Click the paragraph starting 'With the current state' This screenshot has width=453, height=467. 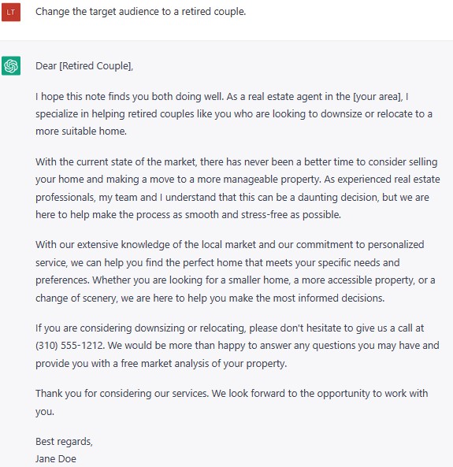tap(238, 188)
